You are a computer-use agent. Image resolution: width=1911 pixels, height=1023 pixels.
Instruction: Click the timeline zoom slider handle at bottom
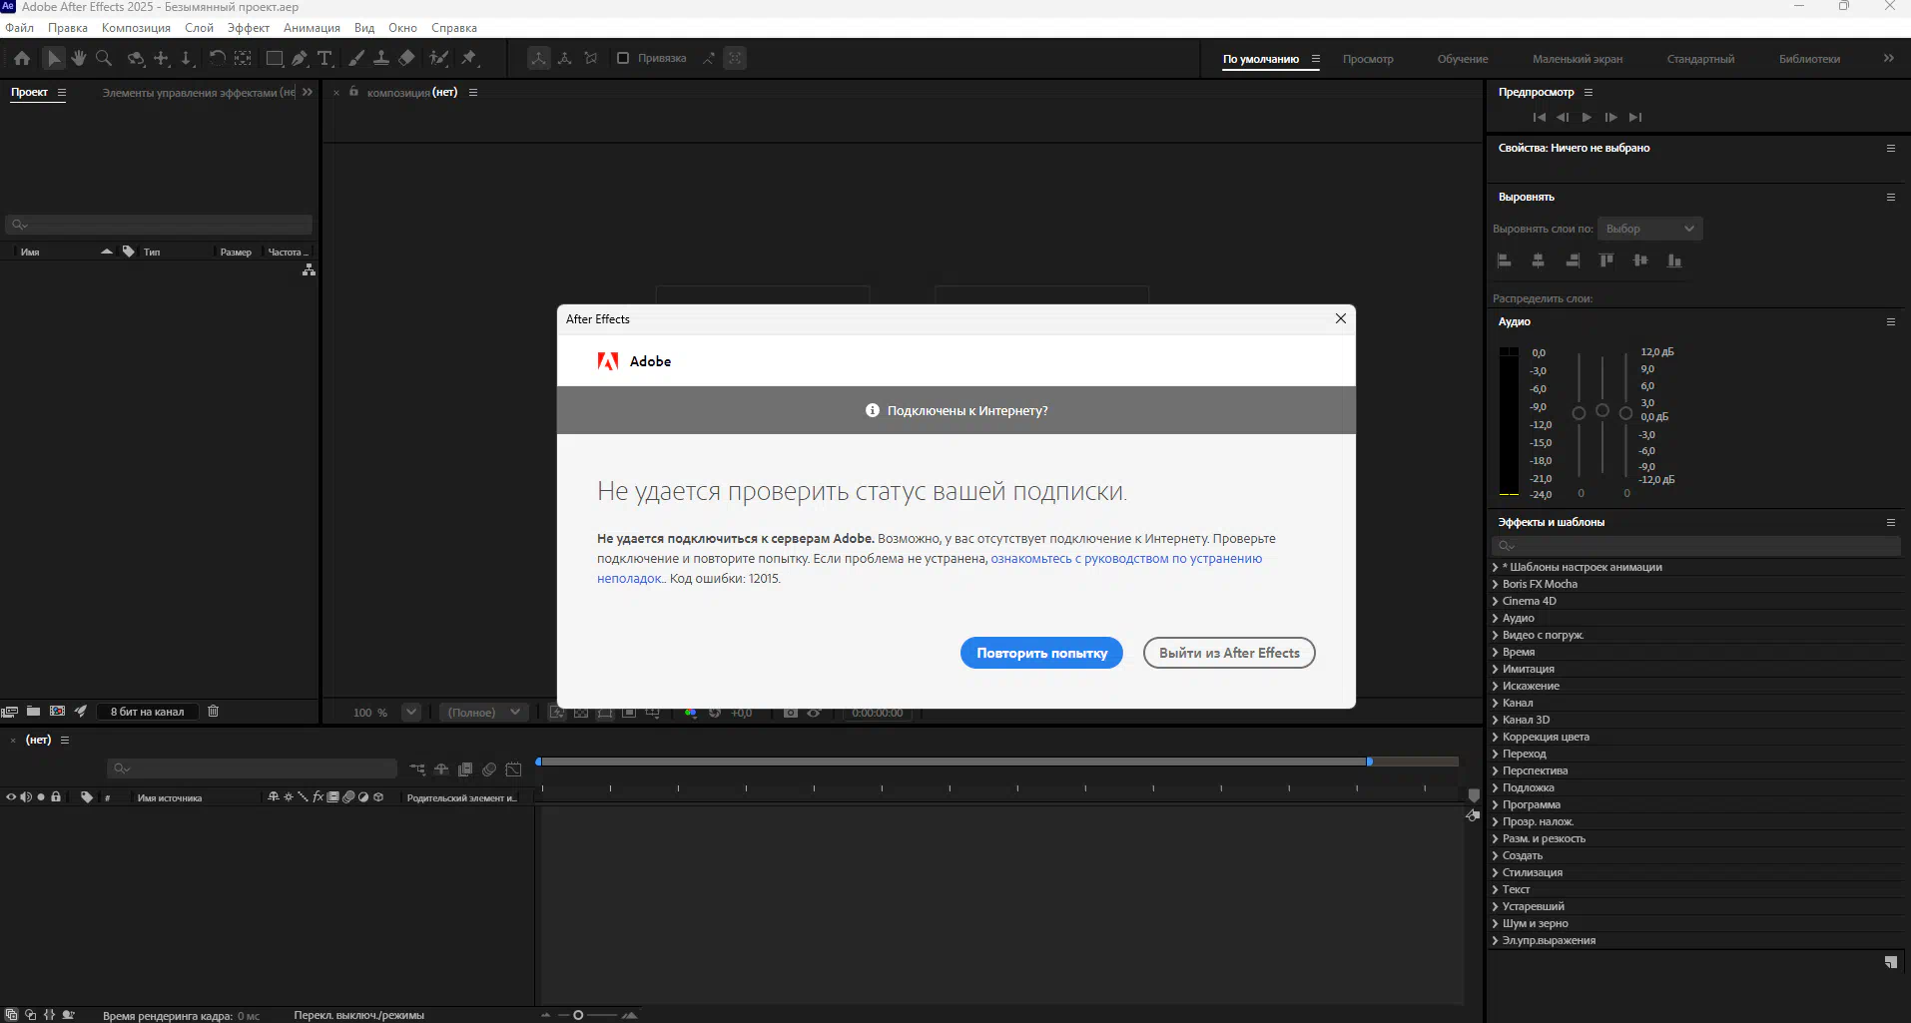point(578,1015)
